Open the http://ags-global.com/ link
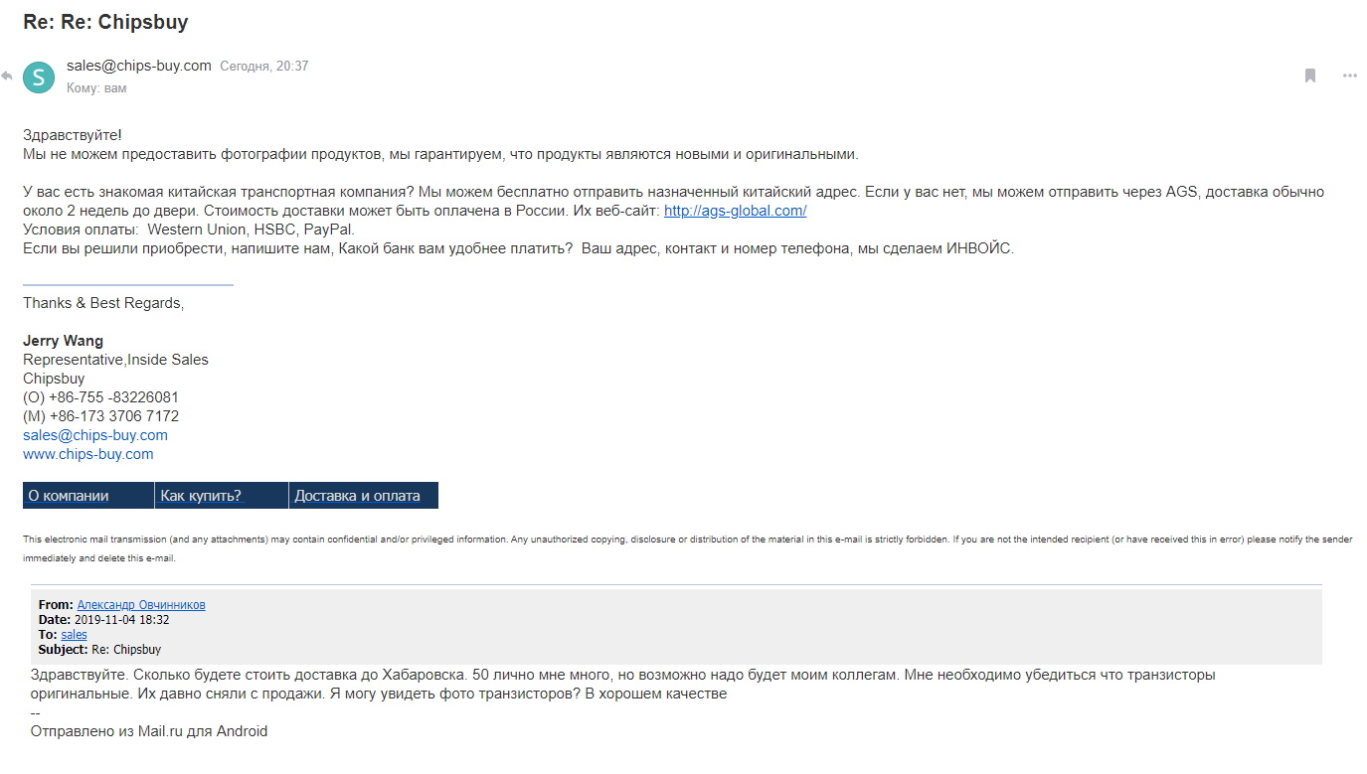Image resolution: width=1367 pixels, height=774 pixels. pyautogui.click(x=735, y=211)
